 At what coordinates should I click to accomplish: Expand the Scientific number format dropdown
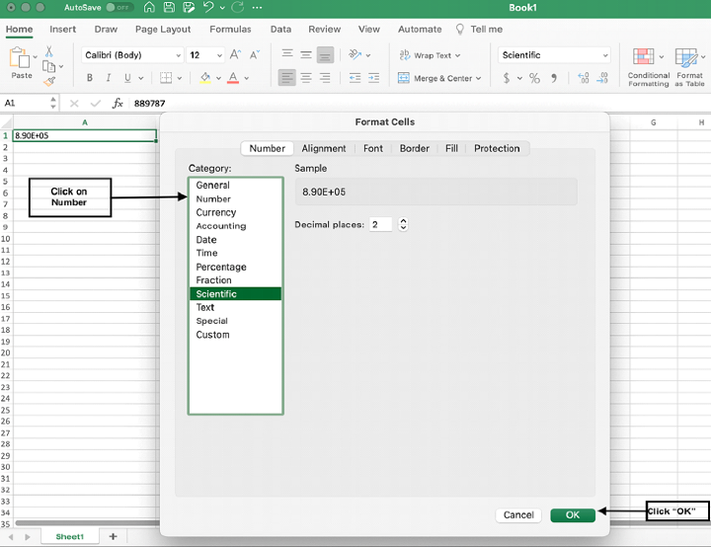(x=604, y=55)
